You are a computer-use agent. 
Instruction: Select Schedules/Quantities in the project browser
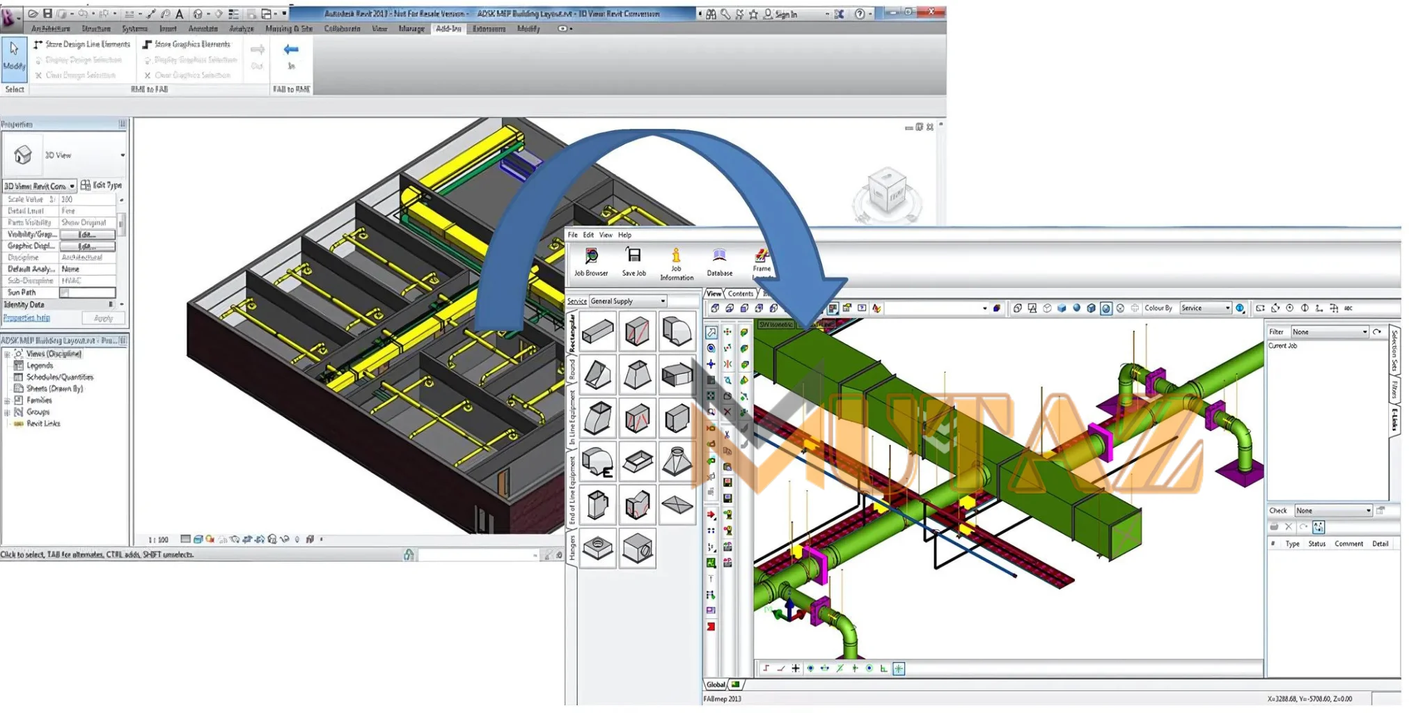coord(60,377)
